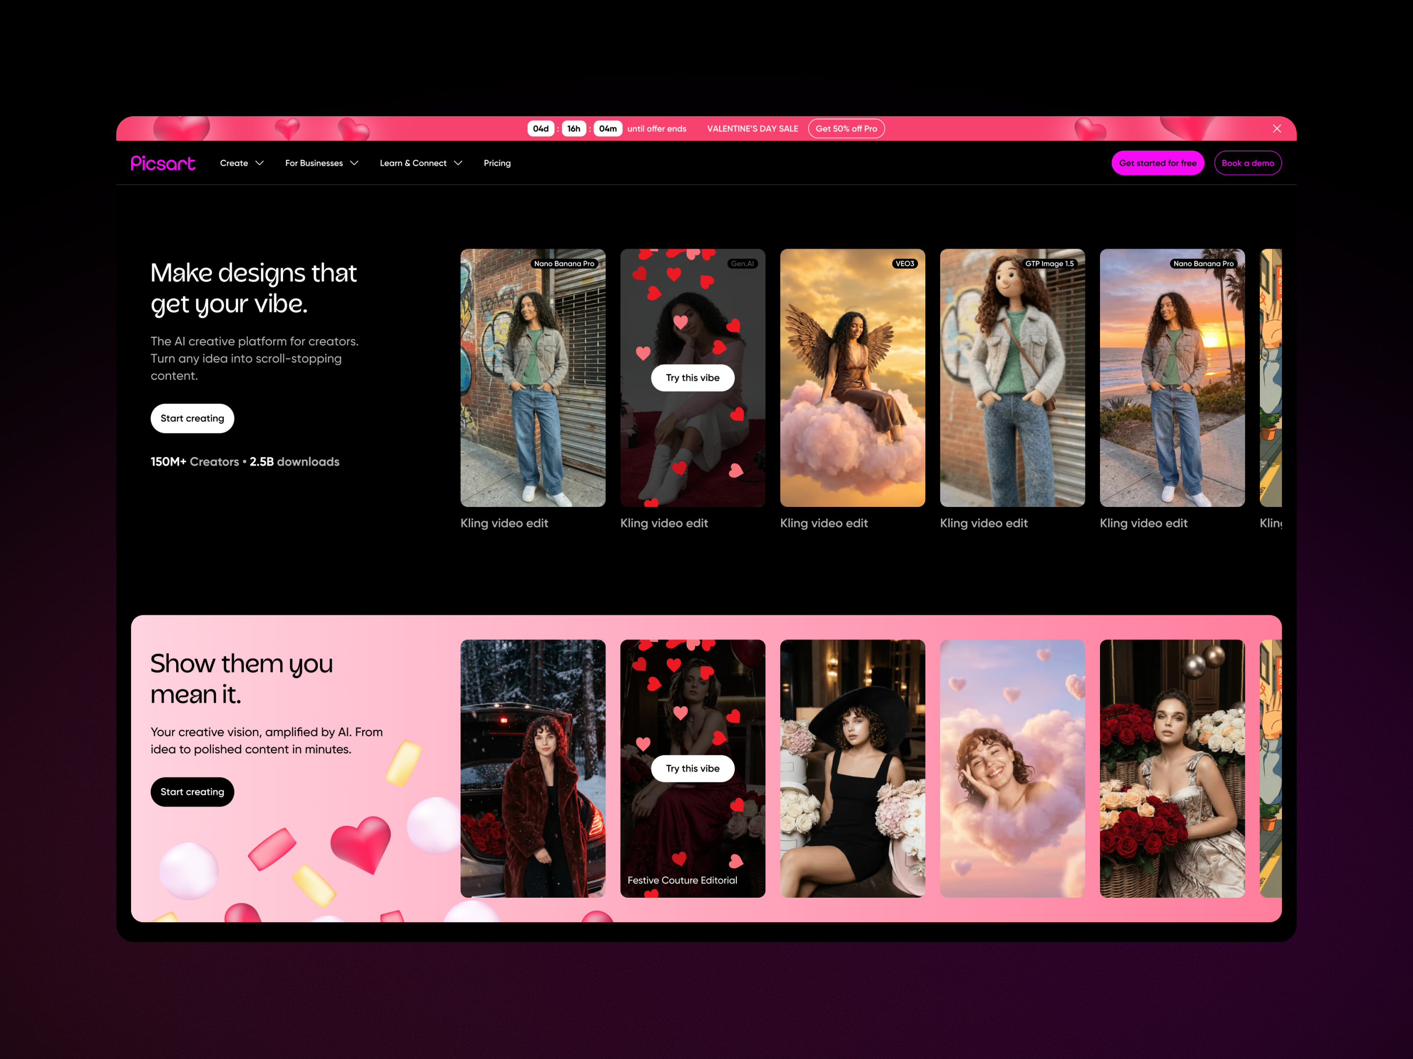Click the 04d countdown timer box
1413x1059 pixels.
[540, 128]
